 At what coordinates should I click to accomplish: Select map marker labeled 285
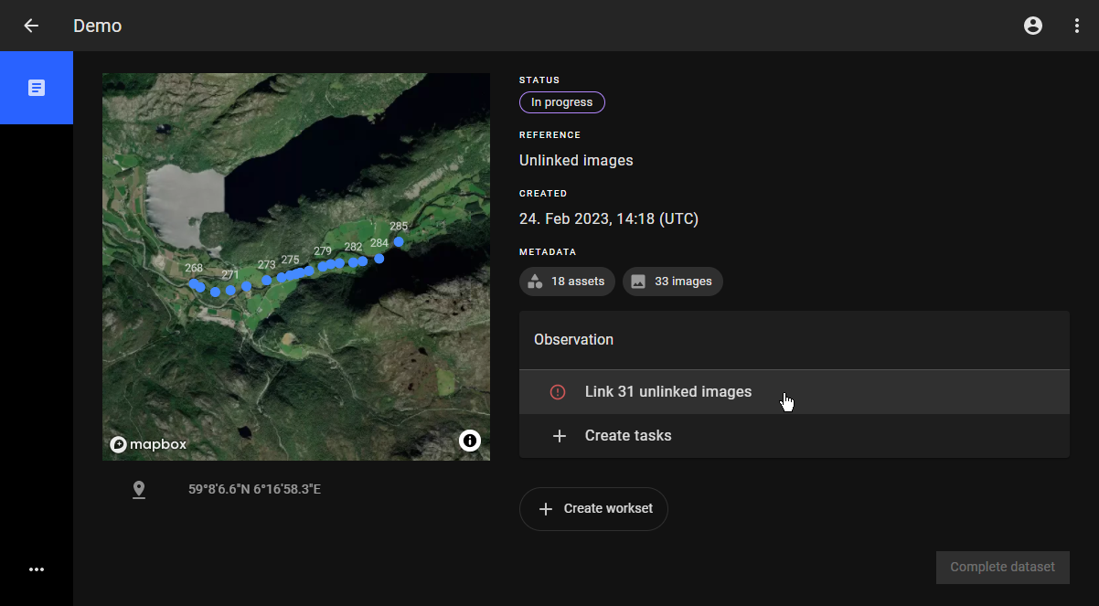(399, 242)
